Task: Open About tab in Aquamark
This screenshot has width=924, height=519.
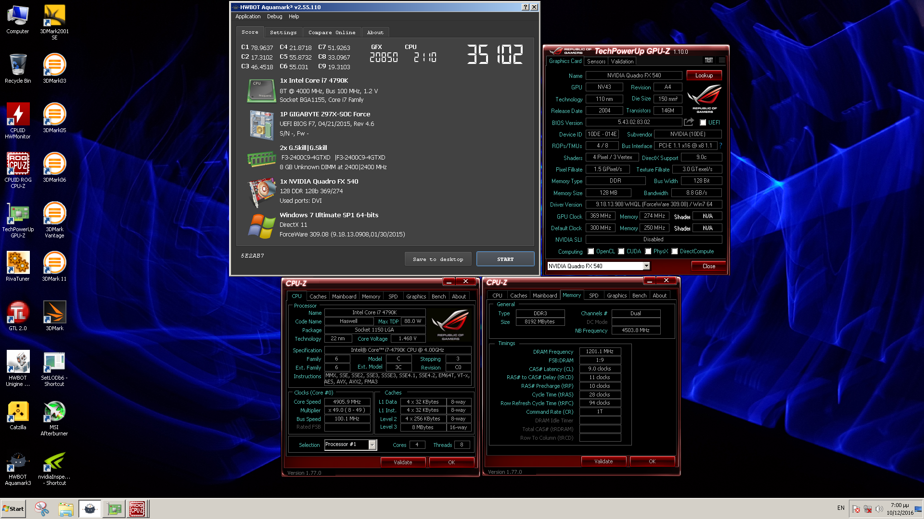Action: point(375,32)
